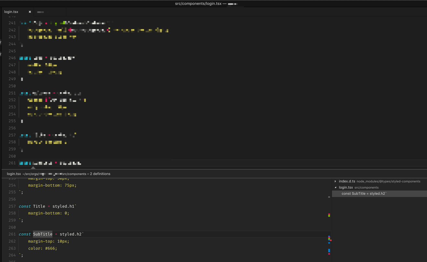Screen dimensions: 427x262
Task: Click 'styled.h2`' on peek editor line 261
Action: click(x=72, y=234)
